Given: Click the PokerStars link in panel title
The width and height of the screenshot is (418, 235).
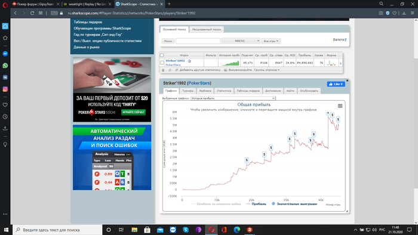Looking at the screenshot, I should coord(199,84).
